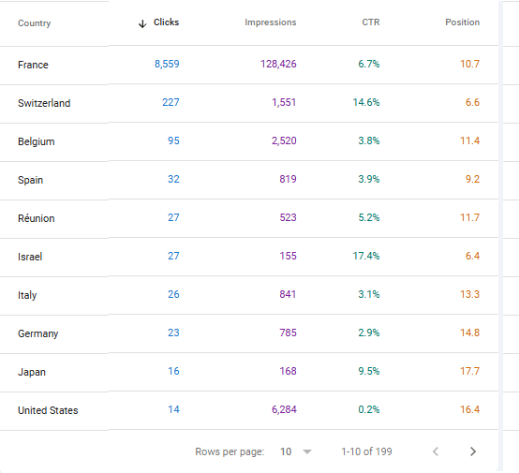This screenshot has width=519, height=473.
Task: Click Réunion CTR value 5.2%
Action: (x=369, y=217)
